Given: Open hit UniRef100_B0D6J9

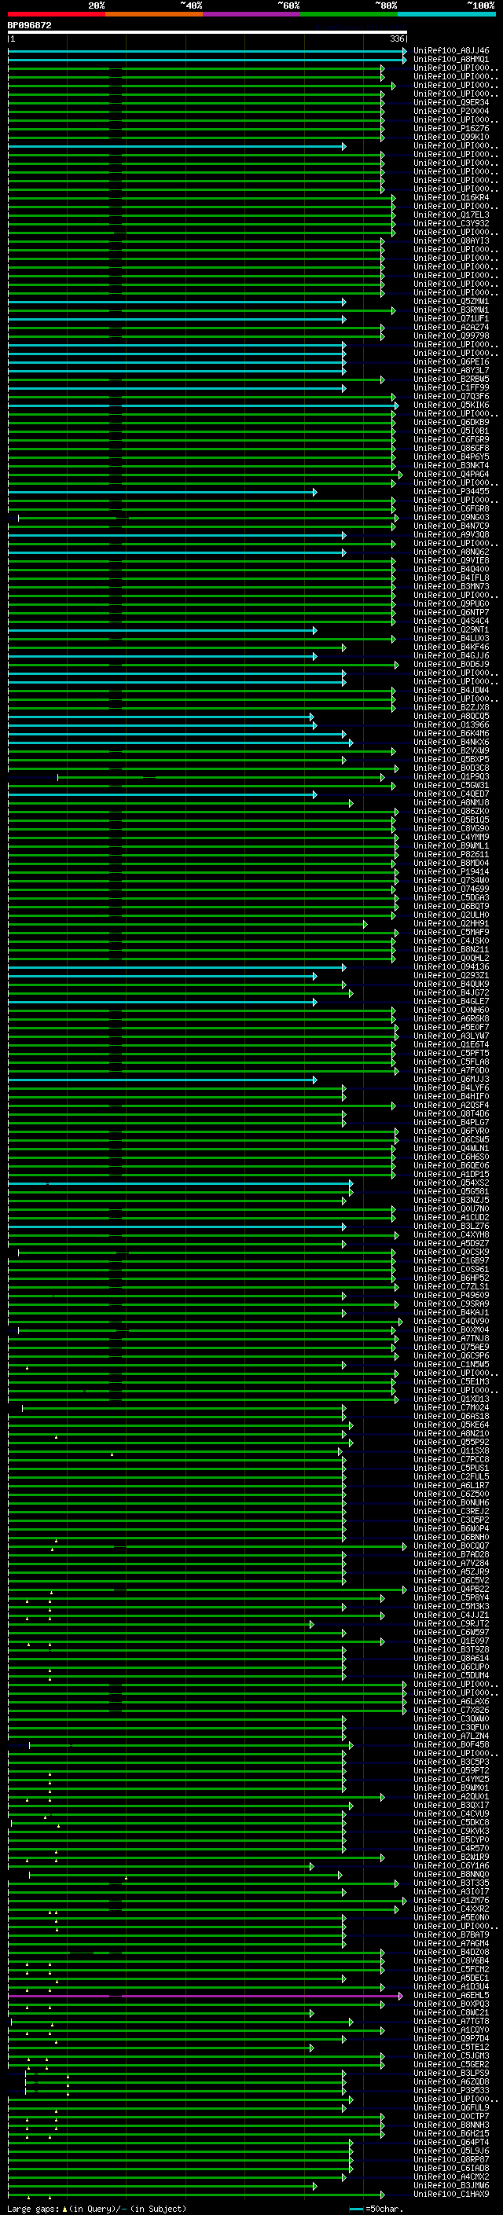Looking at the screenshot, I should 450,664.
